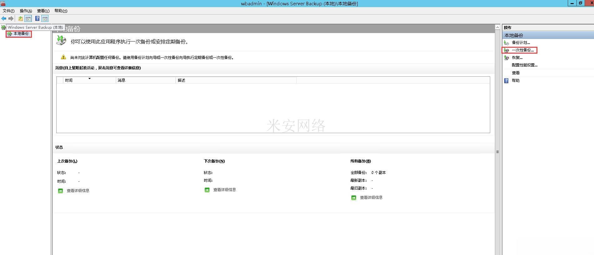Image resolution: width=594 pixels, height=255 pixels.
Task: Minimize the wbadmin window
Action: pyautogui.click(x=572, y=3)
